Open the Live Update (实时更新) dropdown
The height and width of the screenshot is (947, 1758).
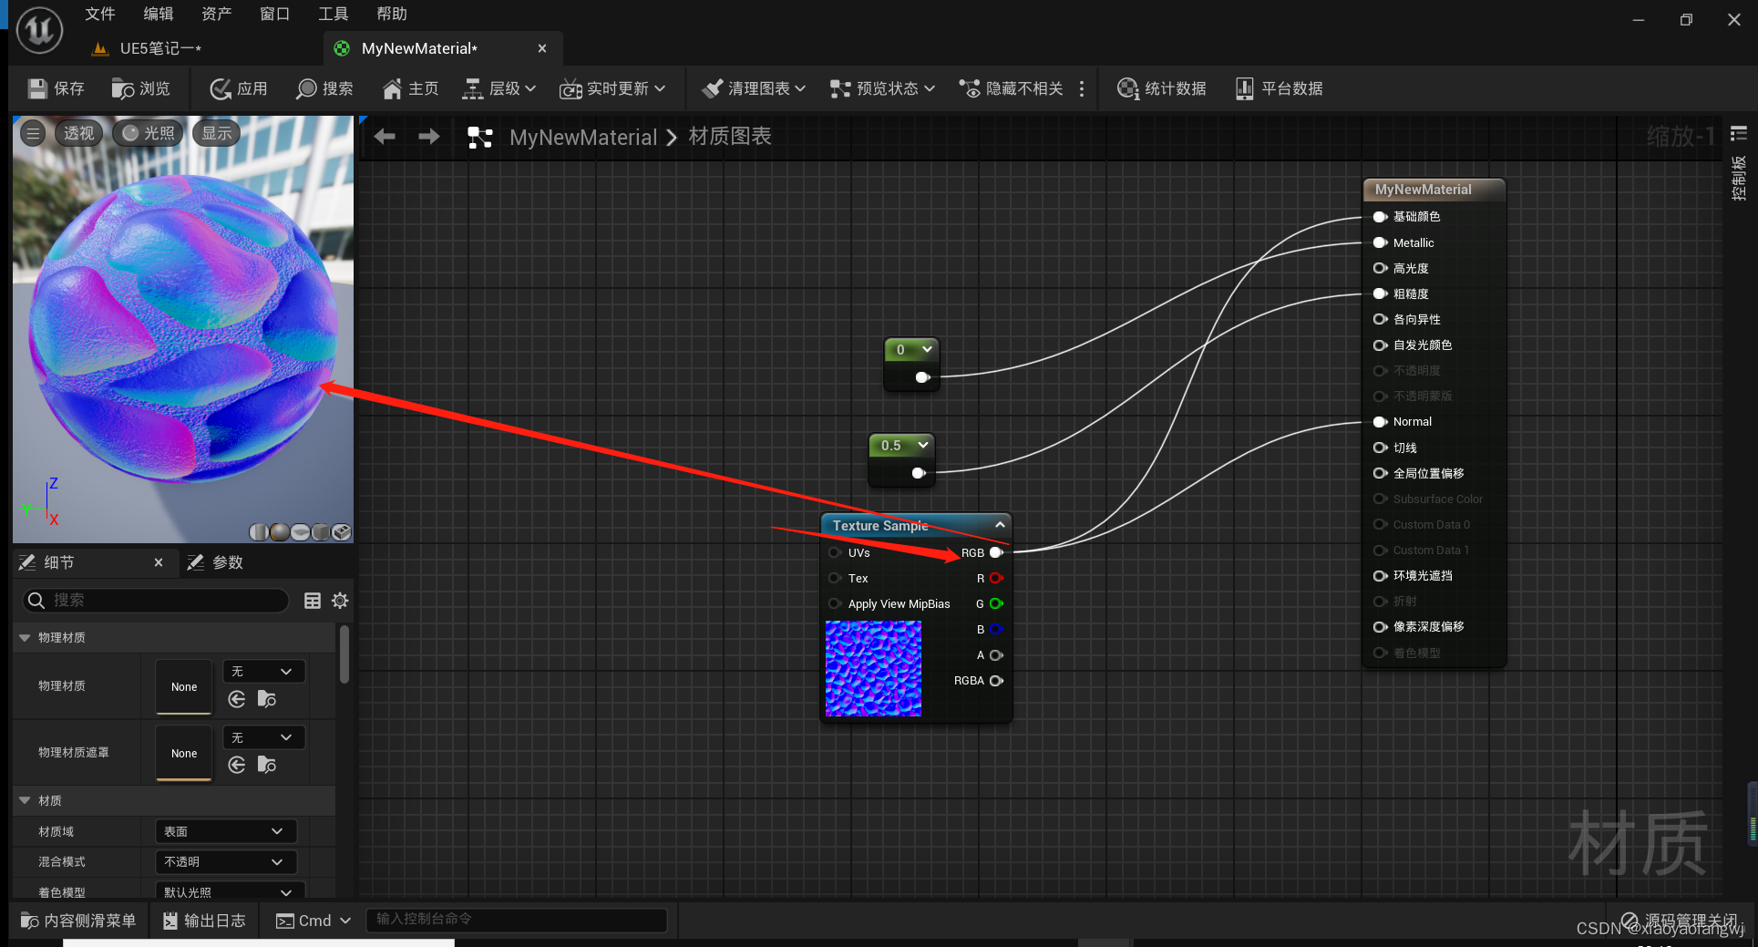(612, 88)
